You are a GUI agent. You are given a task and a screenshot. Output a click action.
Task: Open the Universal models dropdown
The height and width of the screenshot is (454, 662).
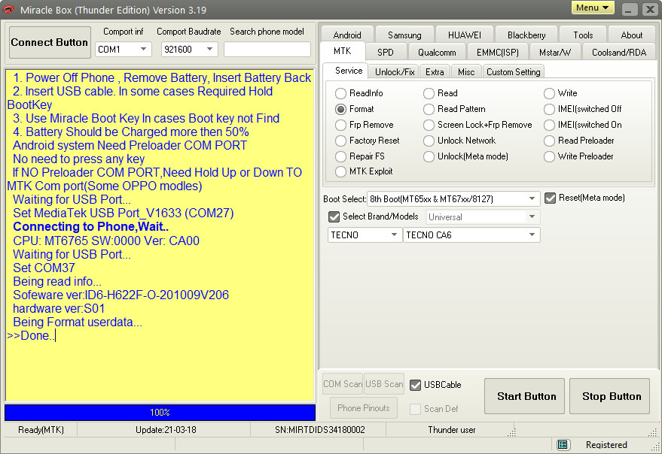coord(483,217)
